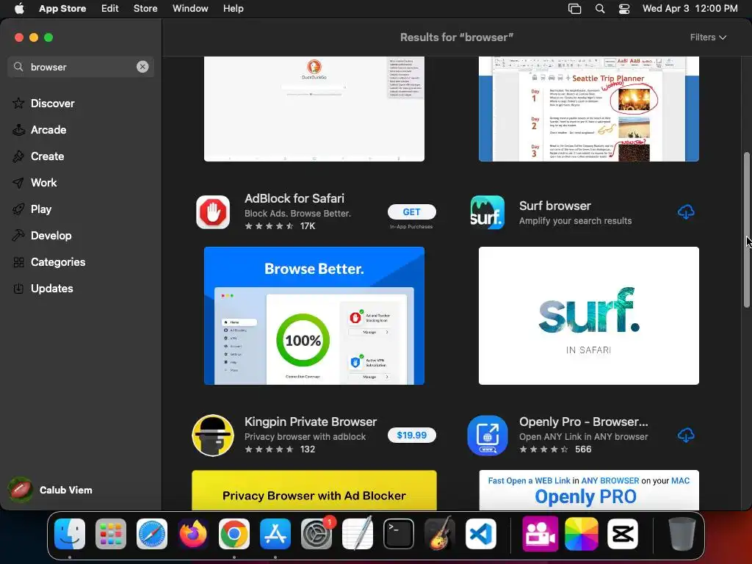This screenshot has height=564, width=752.
Task: Open the Calub Viem account profile
Action: point(51,490)
